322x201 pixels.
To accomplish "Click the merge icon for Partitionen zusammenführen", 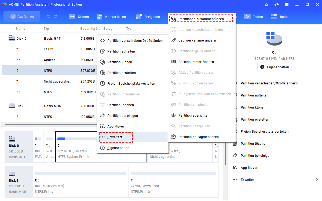I will pyautogui.click(x=174, y=19).
